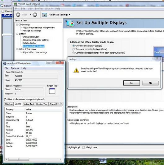Open the Edit menu in NVIDIA Control Panel
The width and height of the screenshot is (164, 165).
[23, 9]
